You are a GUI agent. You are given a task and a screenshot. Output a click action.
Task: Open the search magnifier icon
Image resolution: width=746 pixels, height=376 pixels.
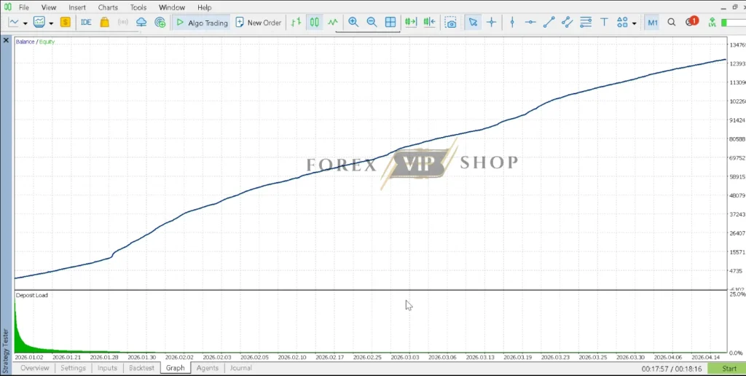[x=671, y=23]
